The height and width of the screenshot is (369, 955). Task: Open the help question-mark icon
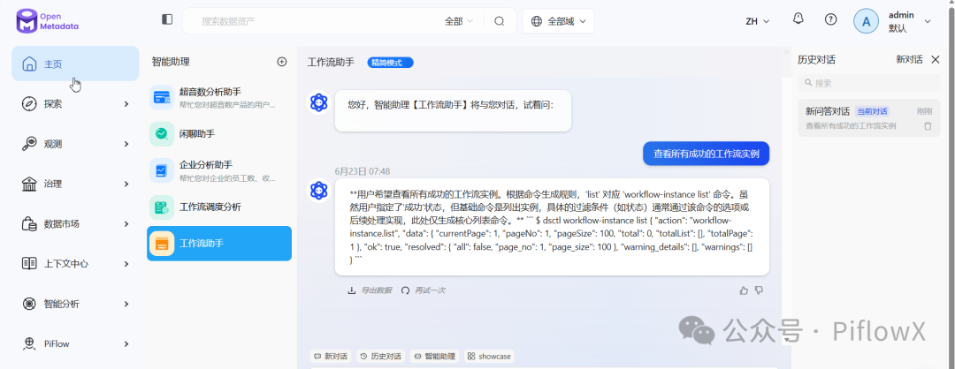[830, 19]
